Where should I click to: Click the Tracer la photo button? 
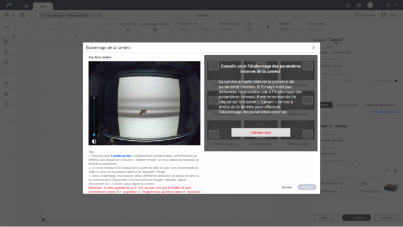click(x=347, y=105)
